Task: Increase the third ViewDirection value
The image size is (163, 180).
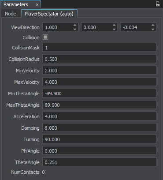Action: 153,25
